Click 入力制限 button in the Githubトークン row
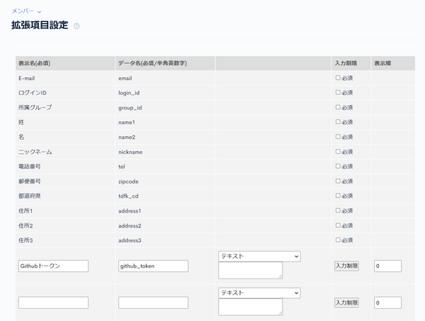 346,266
